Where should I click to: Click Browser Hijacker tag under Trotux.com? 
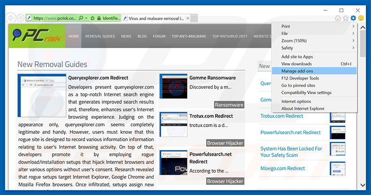[x=225, y=143]
